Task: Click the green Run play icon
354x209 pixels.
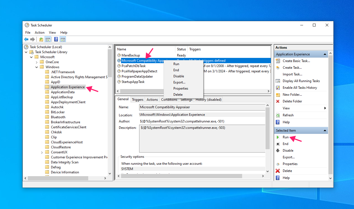Action: pos(278,137)
